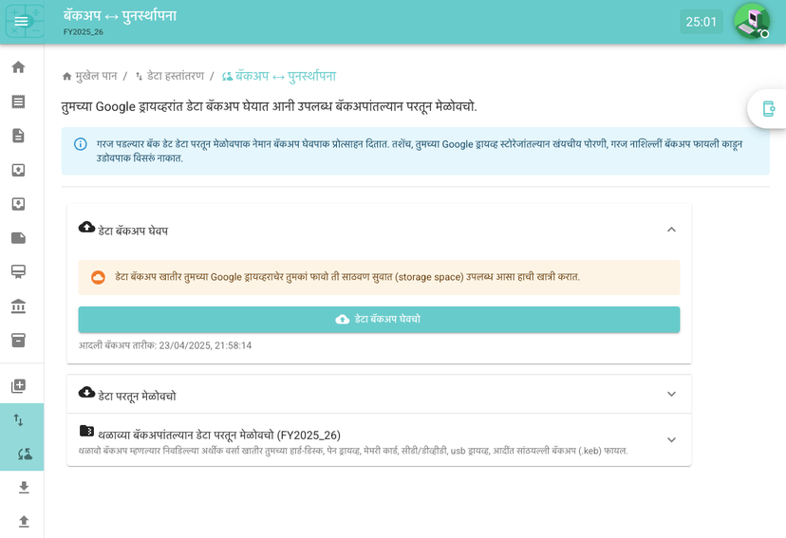The height and width of the screenshot is (538, 786).
Task: Go to Home from the sidebar
Action: [18, 67]
